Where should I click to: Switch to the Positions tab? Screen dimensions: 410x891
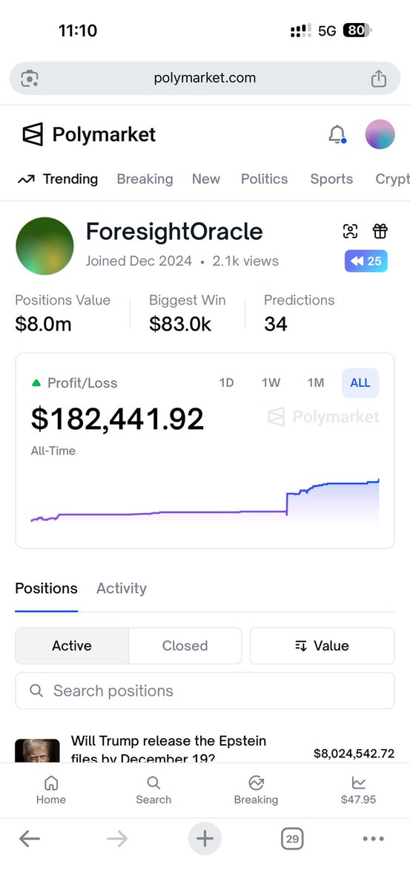click(x=46, y=589)
